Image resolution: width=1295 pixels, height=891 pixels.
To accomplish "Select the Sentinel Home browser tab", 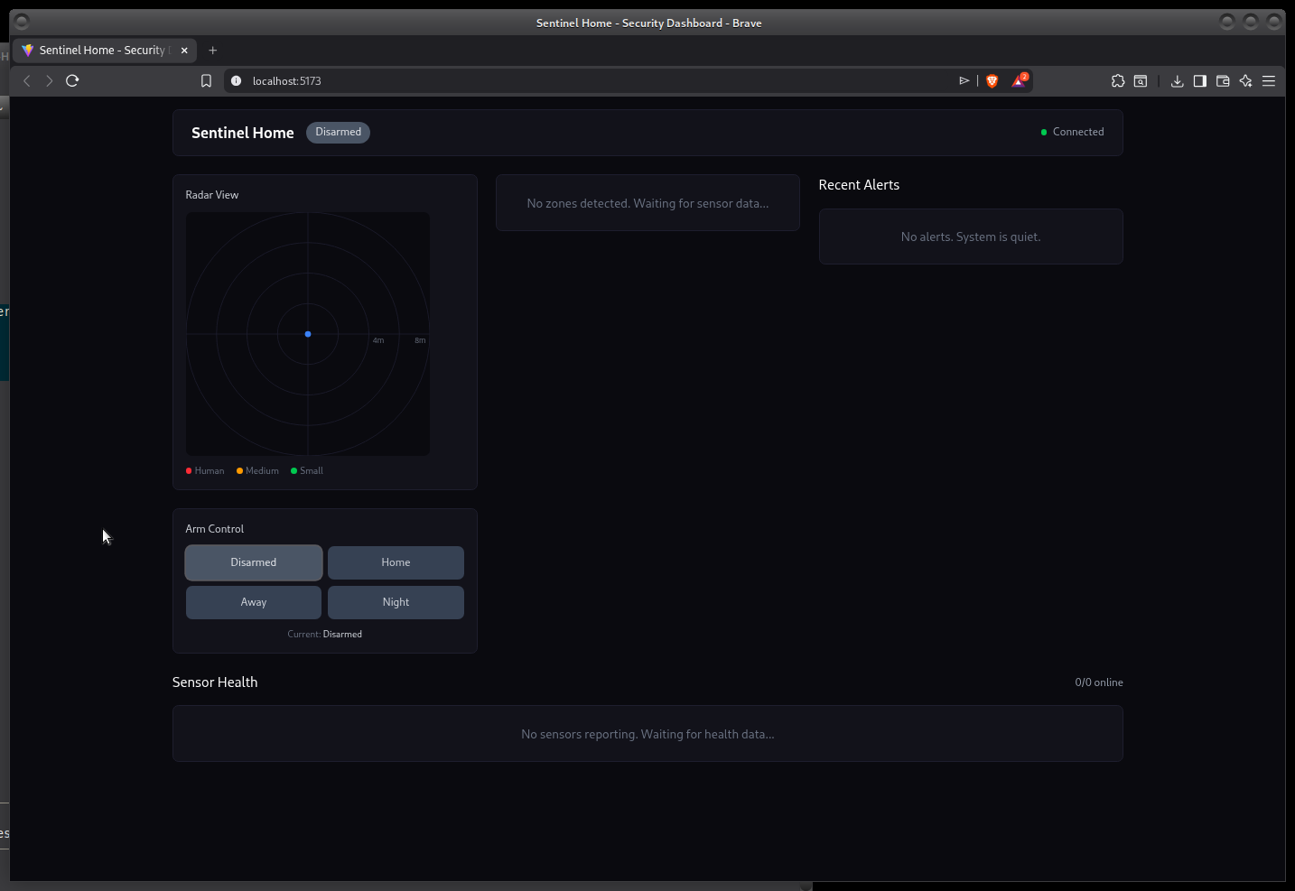I will pyautogui.click(x=101, y=51).
